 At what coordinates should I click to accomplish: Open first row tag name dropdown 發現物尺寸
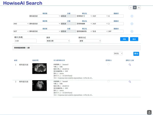84,16
